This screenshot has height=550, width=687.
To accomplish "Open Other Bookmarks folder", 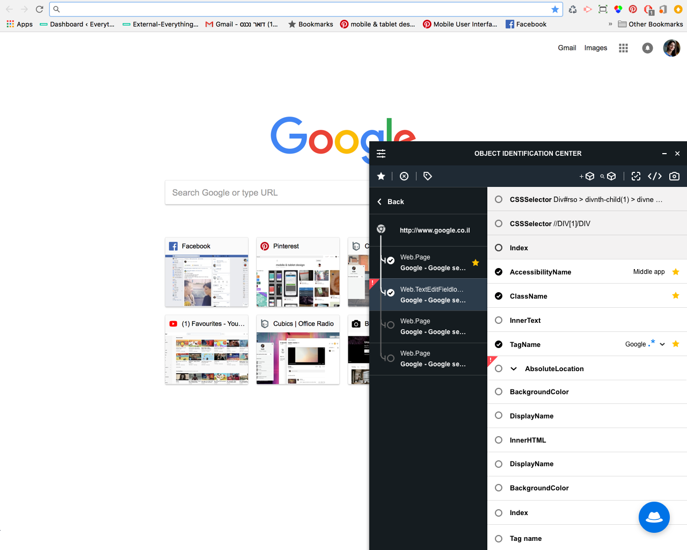I will (651, 24).
